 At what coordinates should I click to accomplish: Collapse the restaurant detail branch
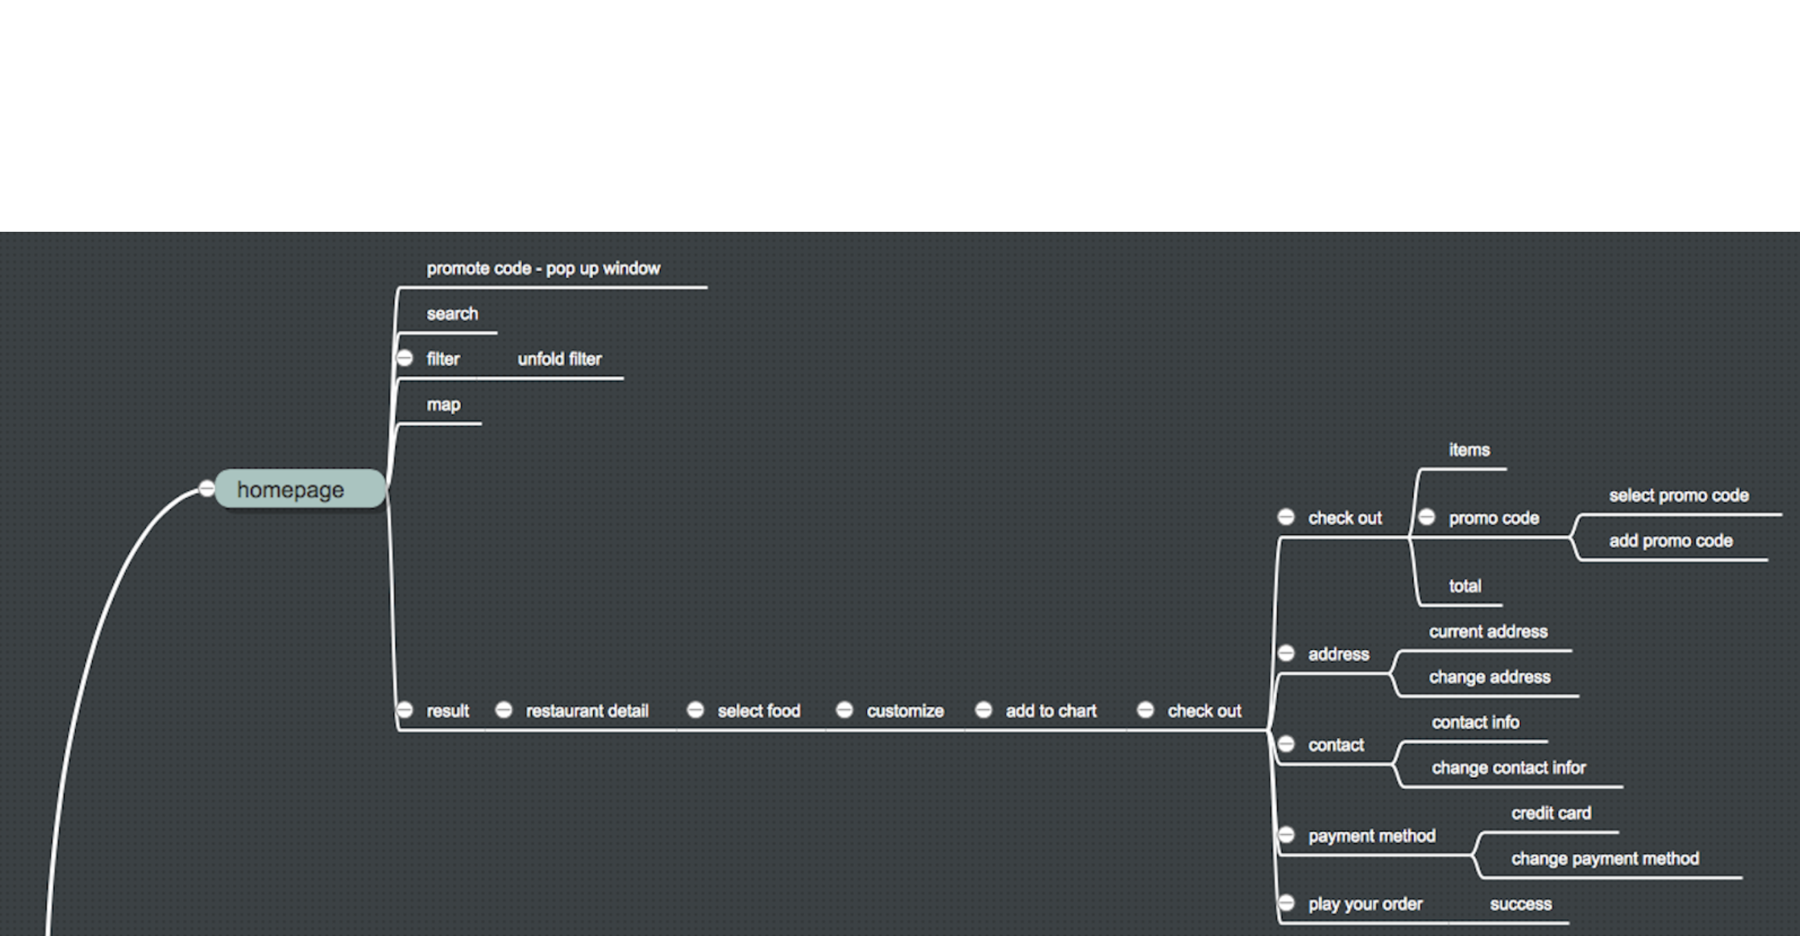pyautogui.click(x=504, y=710)
